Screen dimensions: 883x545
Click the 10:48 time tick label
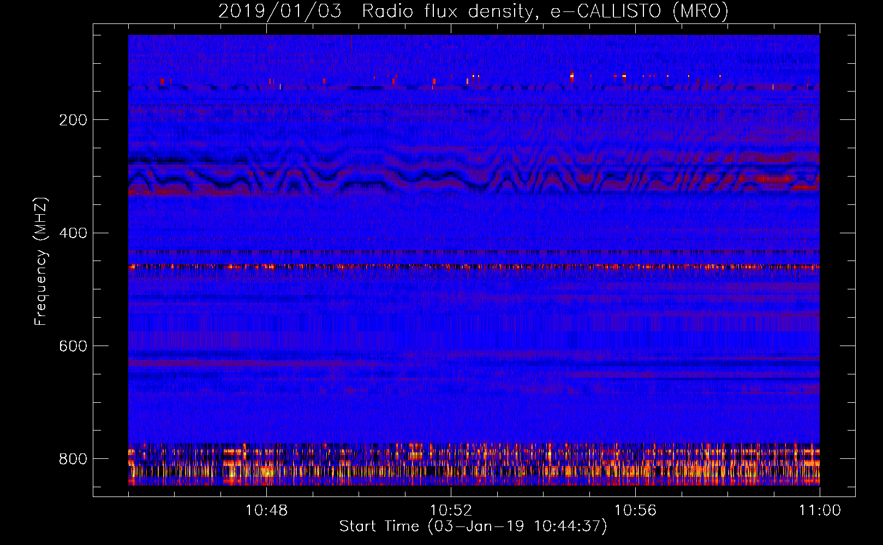click(266, 510)
